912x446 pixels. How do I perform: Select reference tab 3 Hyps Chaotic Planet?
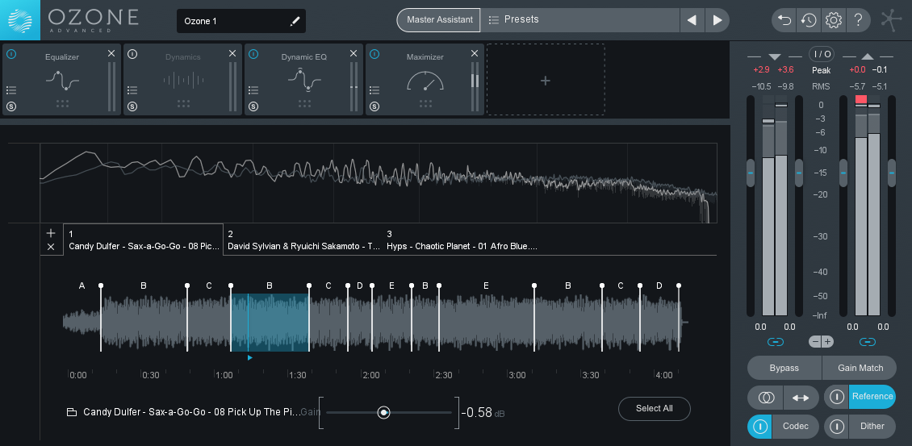tap(462, 240)
